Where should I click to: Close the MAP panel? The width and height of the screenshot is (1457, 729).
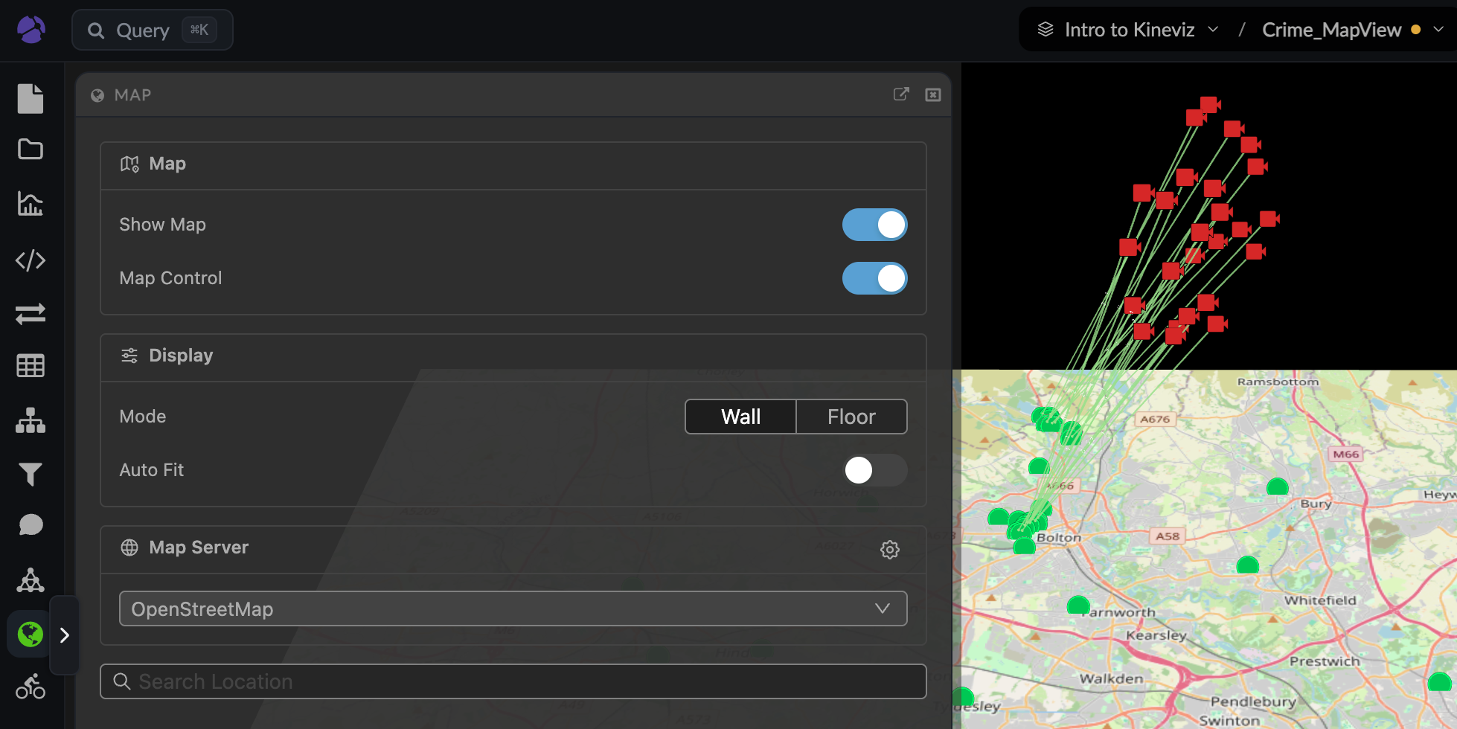[x=933, y=94]
